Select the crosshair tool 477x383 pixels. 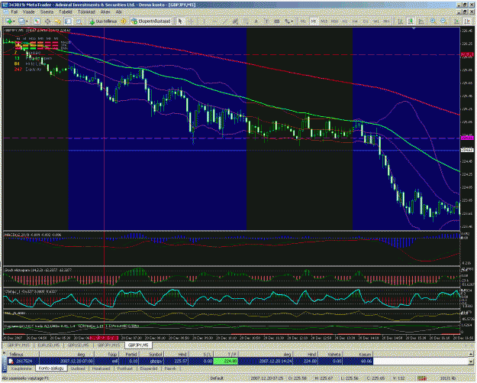pyautogui.click(x=191, y=21)
